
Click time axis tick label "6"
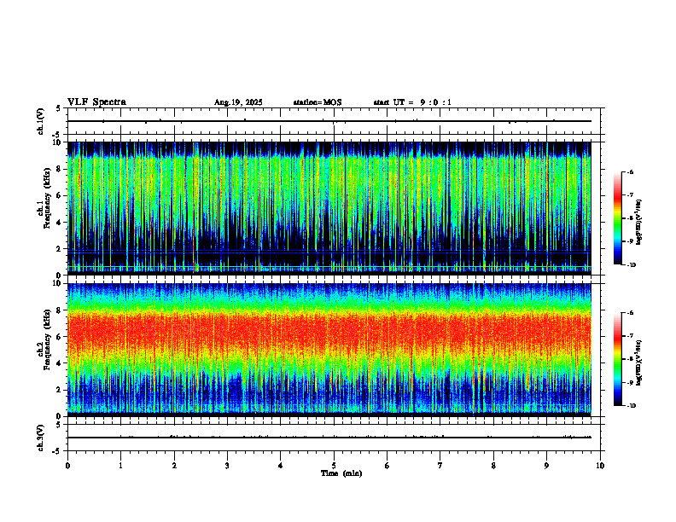(x=388, y=466)
